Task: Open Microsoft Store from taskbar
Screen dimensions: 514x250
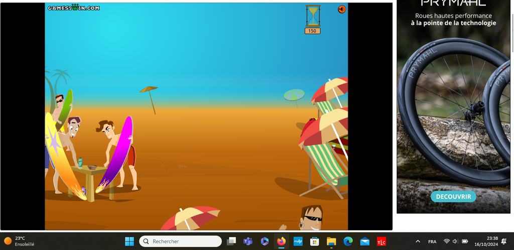Action: click(x=315, y=241)
